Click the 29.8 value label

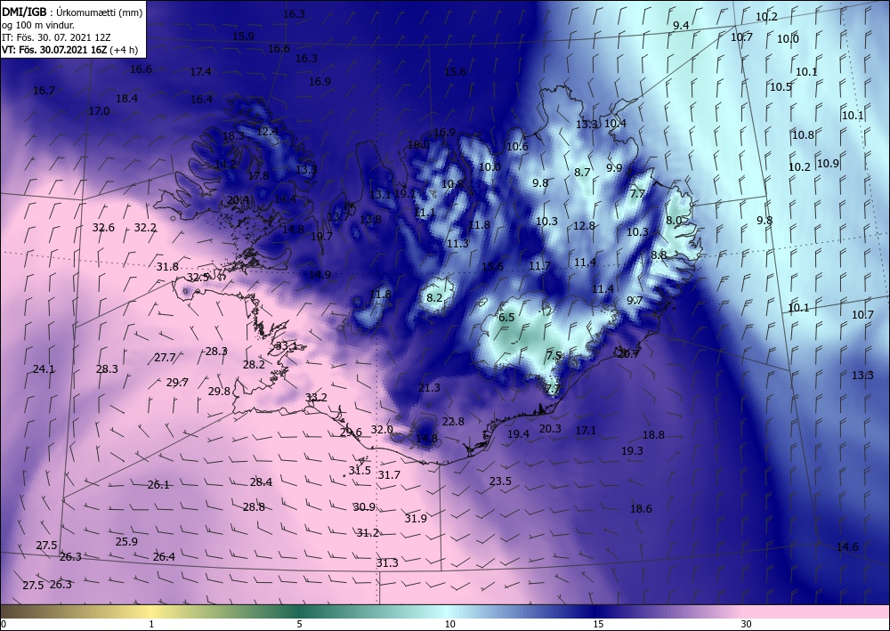click(x=219, y=391)
